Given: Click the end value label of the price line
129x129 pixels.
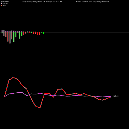Looking at the screenshot, I should (116, 96).
